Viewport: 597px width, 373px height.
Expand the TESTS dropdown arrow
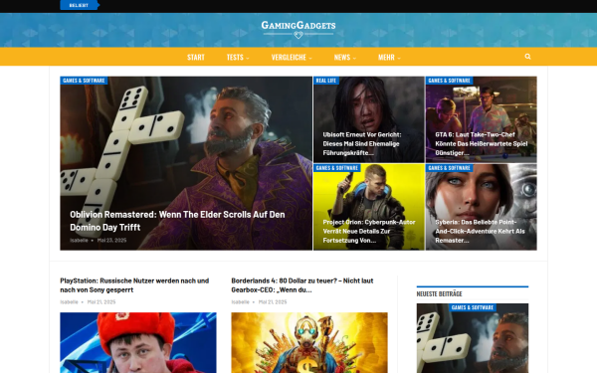coord(248,59)
